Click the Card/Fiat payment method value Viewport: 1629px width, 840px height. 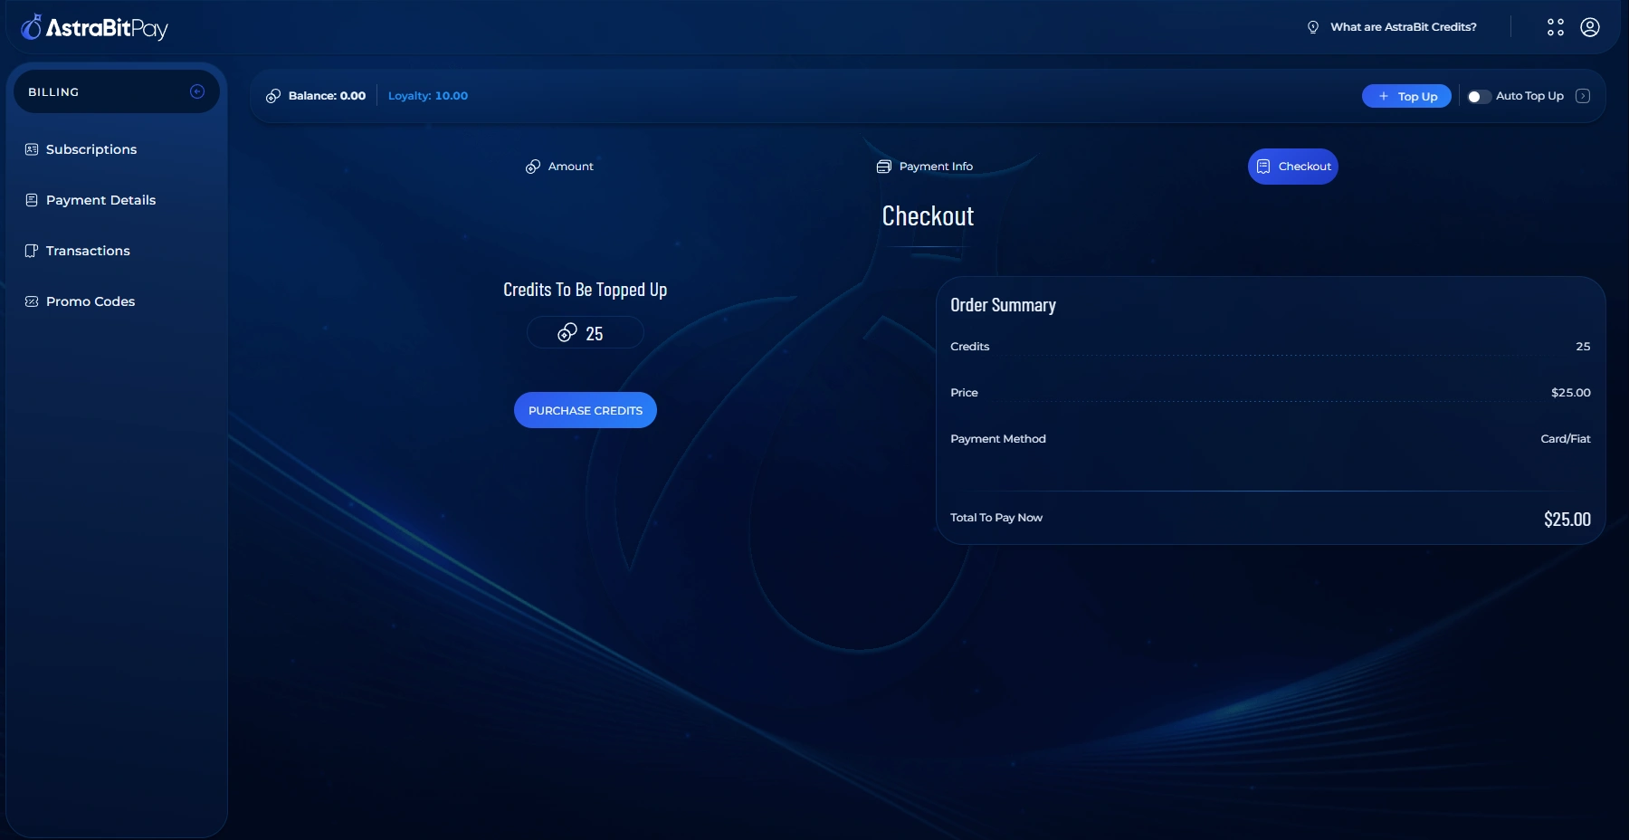(x=1566, y=439)
